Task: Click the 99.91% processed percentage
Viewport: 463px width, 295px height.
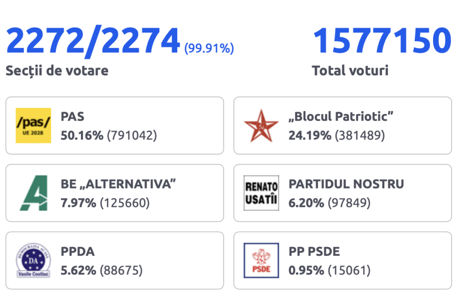Action: click(209, 48)
